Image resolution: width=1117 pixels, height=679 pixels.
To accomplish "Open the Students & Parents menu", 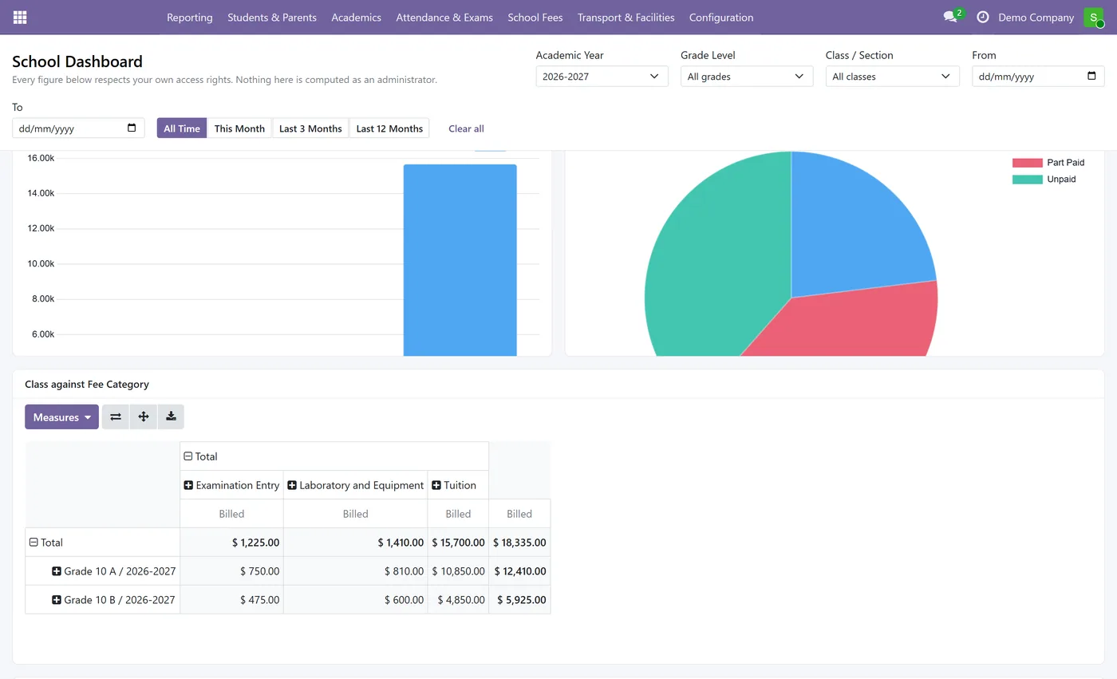I will click(272, 17).
